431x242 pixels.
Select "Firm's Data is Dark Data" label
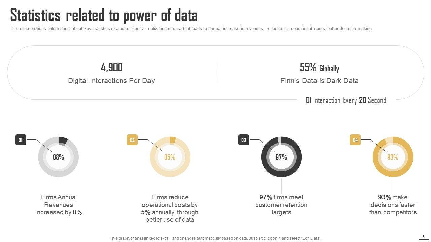pos(319,81)
